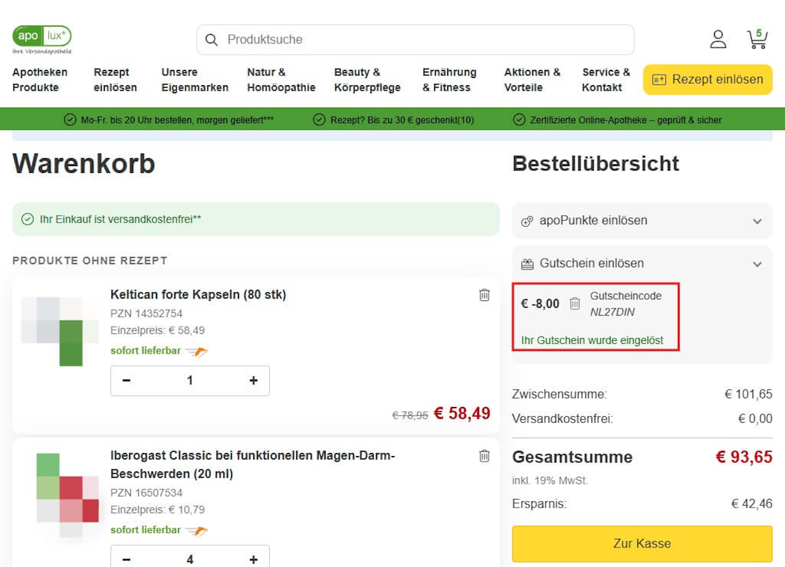Click Versandkostenfrei value € 0,00
The image size is (785, 567).
coord(756,419)
